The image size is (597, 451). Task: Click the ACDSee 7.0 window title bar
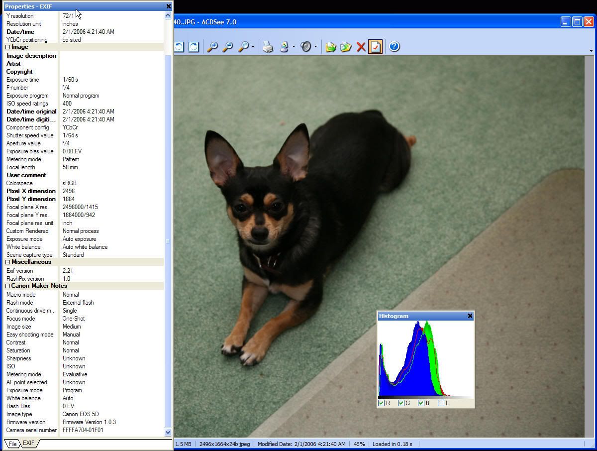coord(366,22)
